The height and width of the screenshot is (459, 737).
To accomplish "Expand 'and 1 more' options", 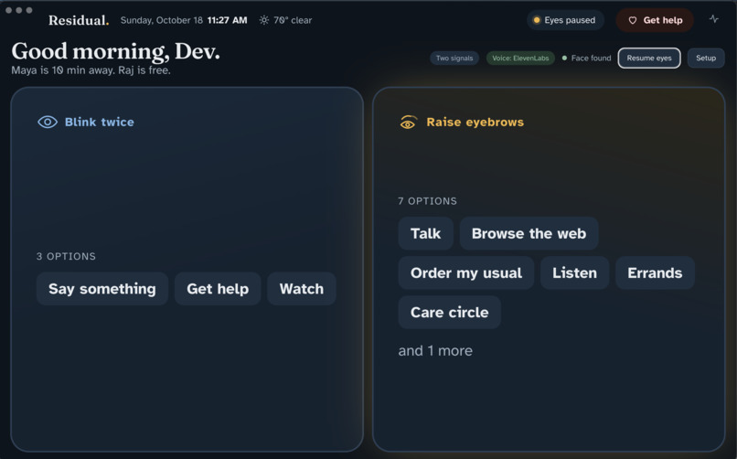I will click(435, 351).
